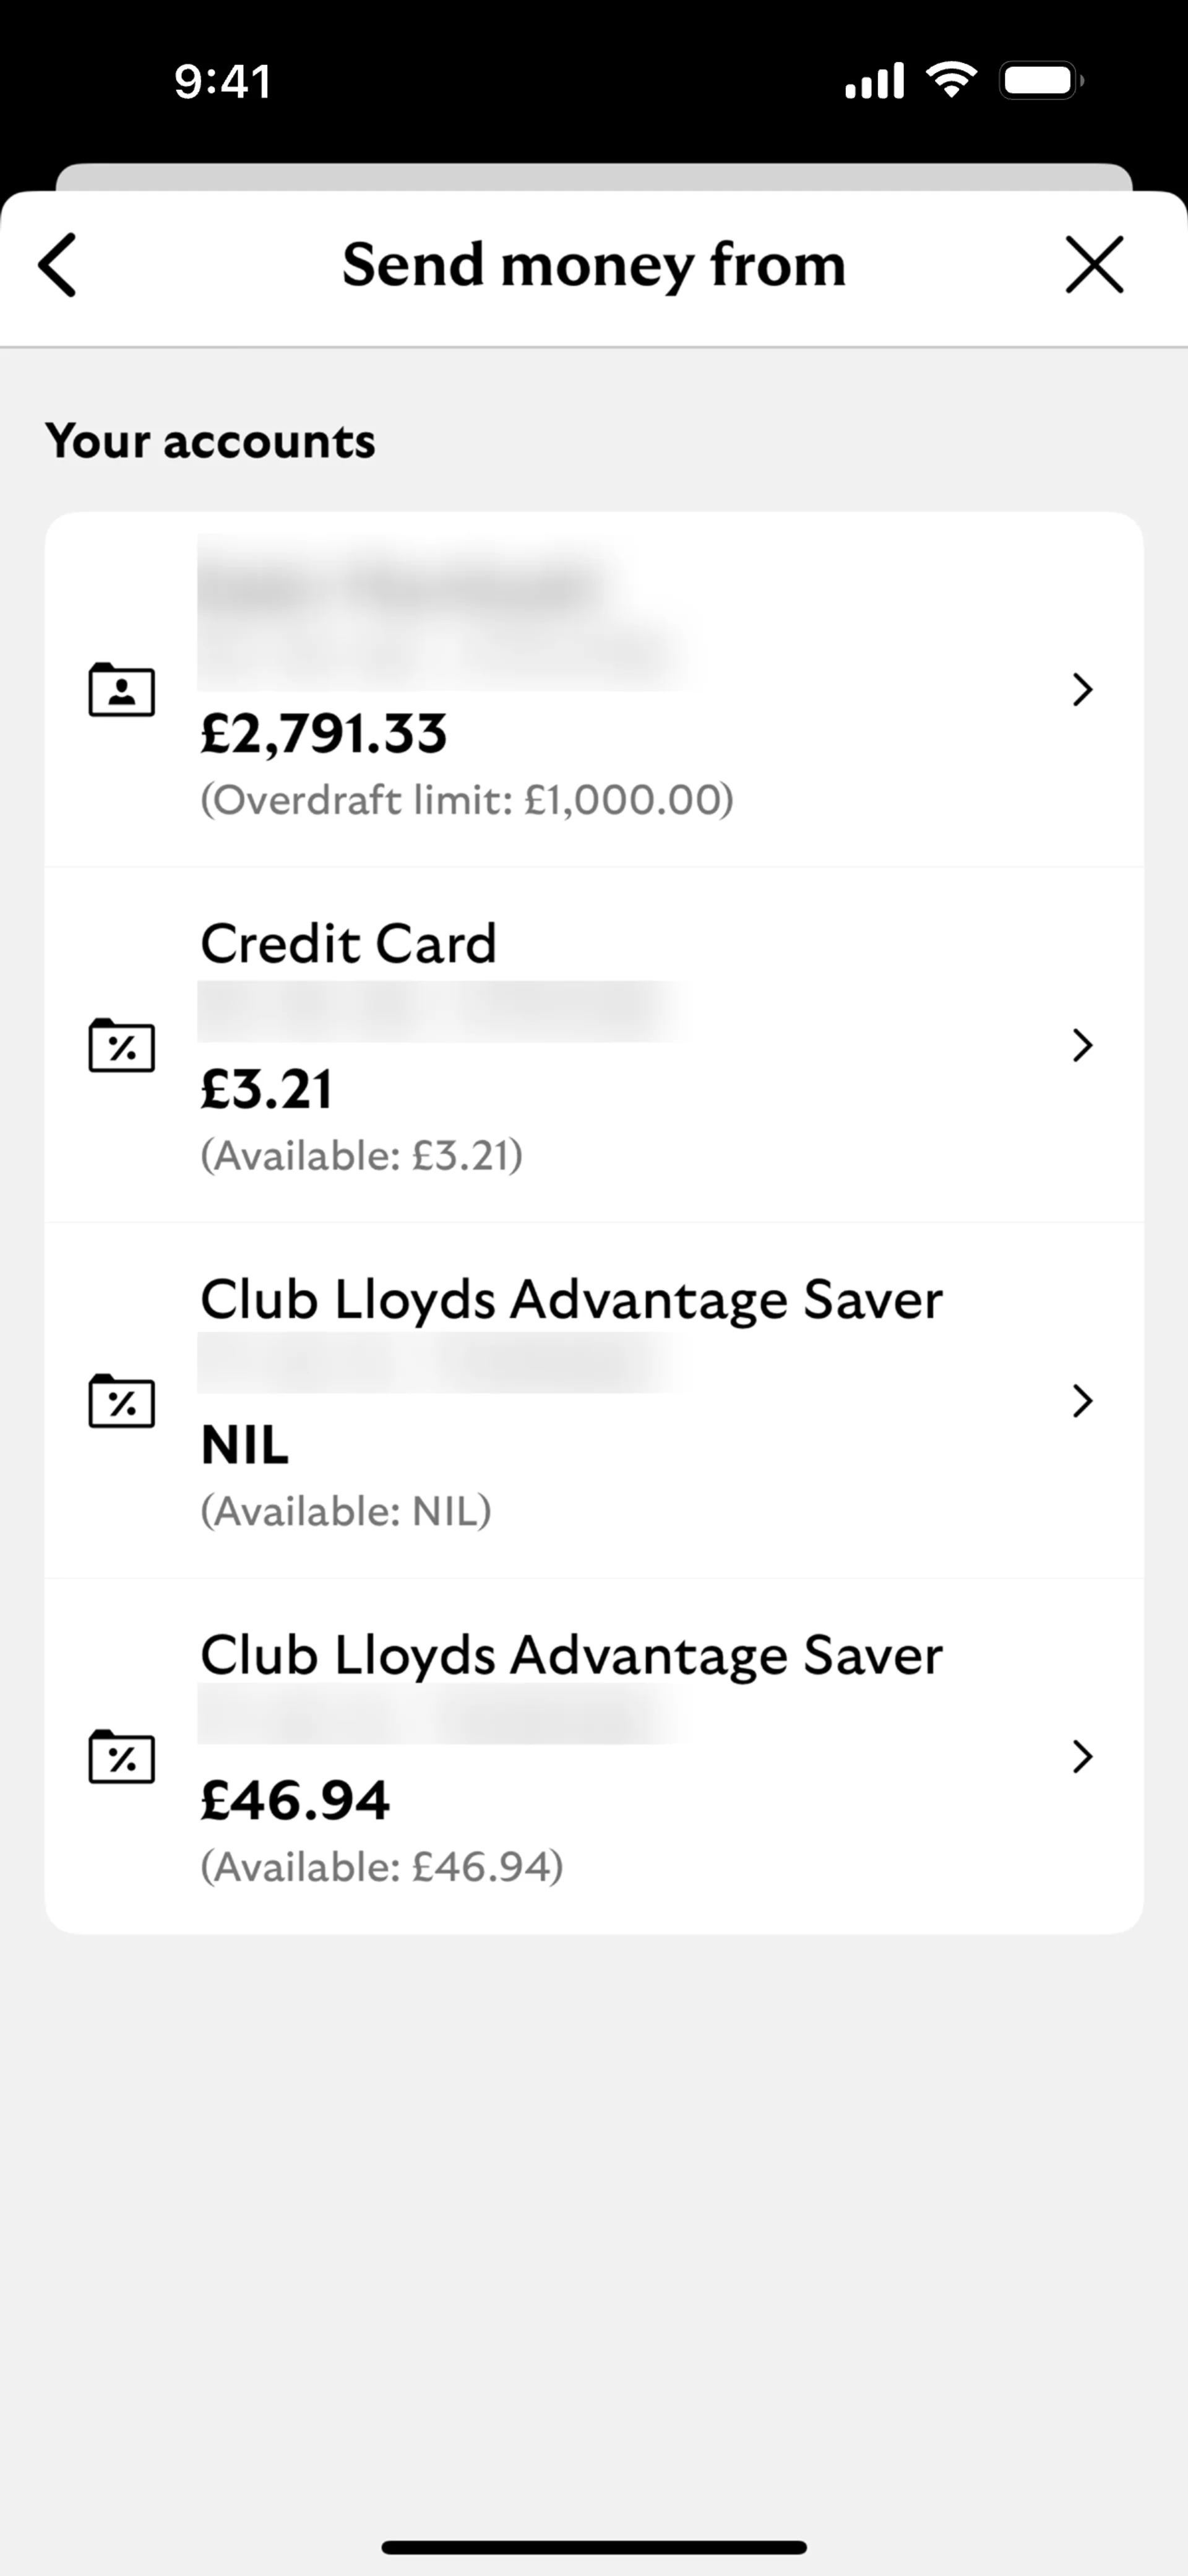The width and height of the screenshot is (1188, 2576).
Task: Tap the Available £3.21 text
Action: [x=362, y=1156]
